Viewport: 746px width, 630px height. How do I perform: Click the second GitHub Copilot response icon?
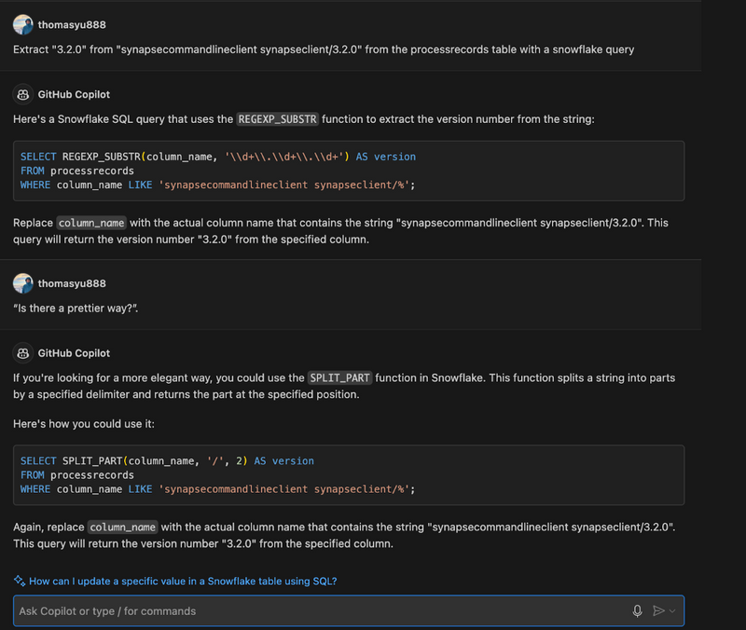point(23,353)
